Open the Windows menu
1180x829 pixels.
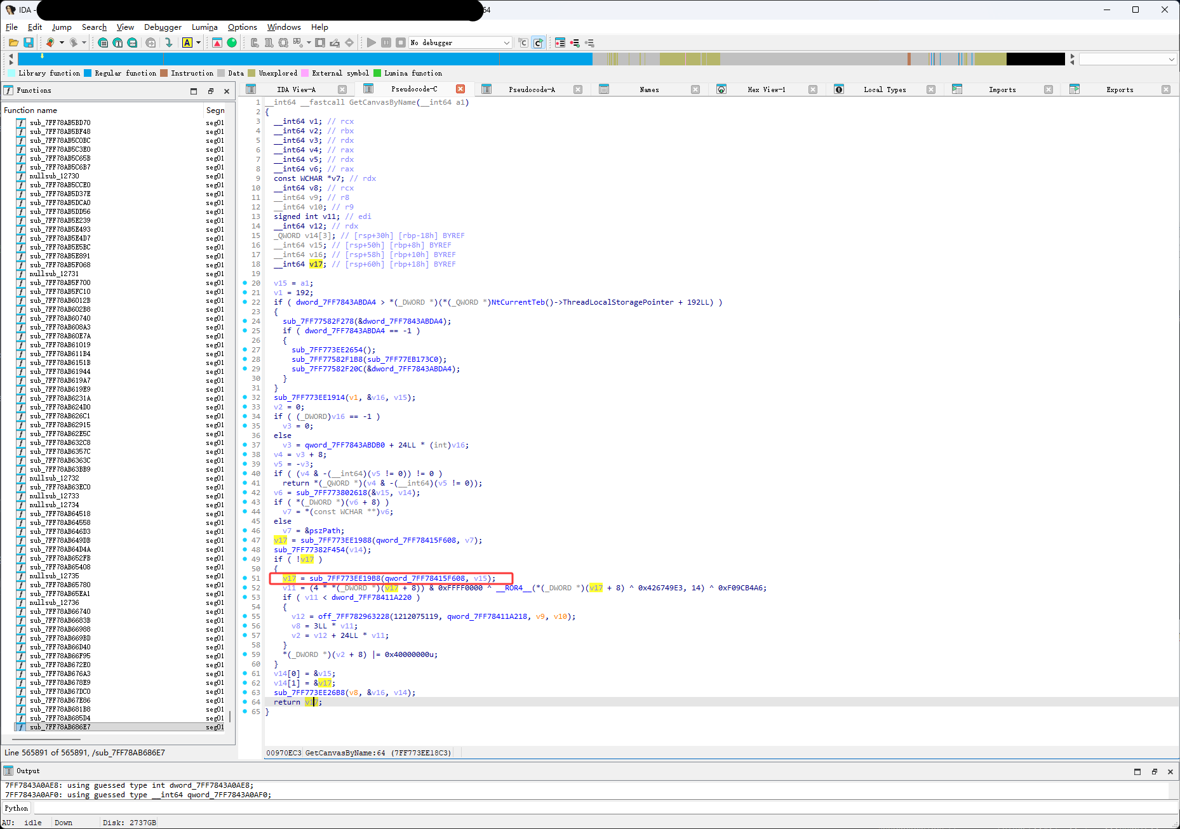pyautogui.click(x=284, y=27)
